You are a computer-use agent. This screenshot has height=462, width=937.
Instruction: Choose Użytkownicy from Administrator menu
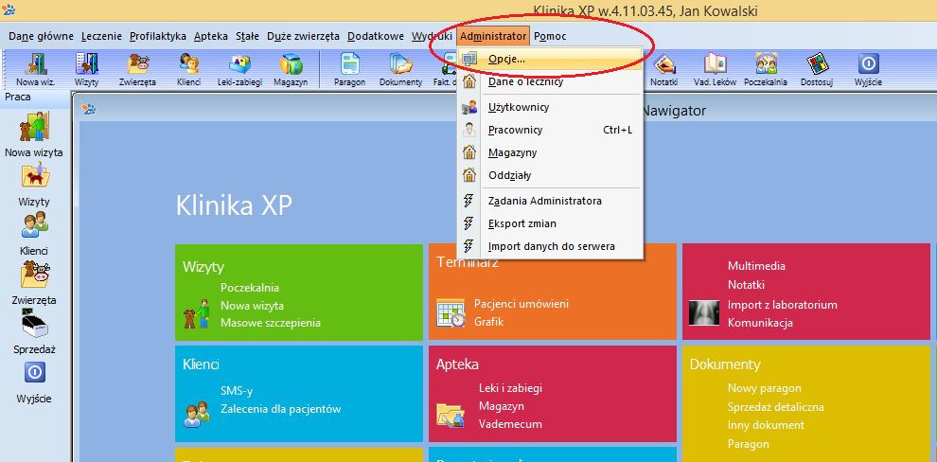550,108
